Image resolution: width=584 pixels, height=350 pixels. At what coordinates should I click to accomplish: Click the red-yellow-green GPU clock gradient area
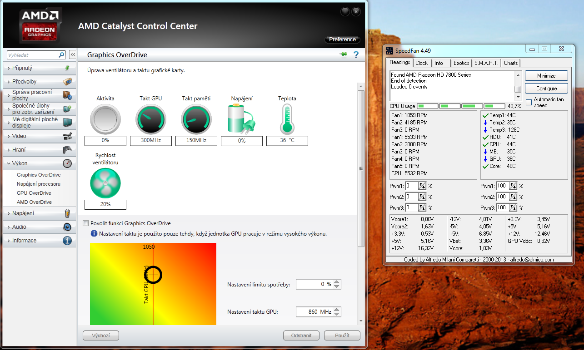click(153, 284)
